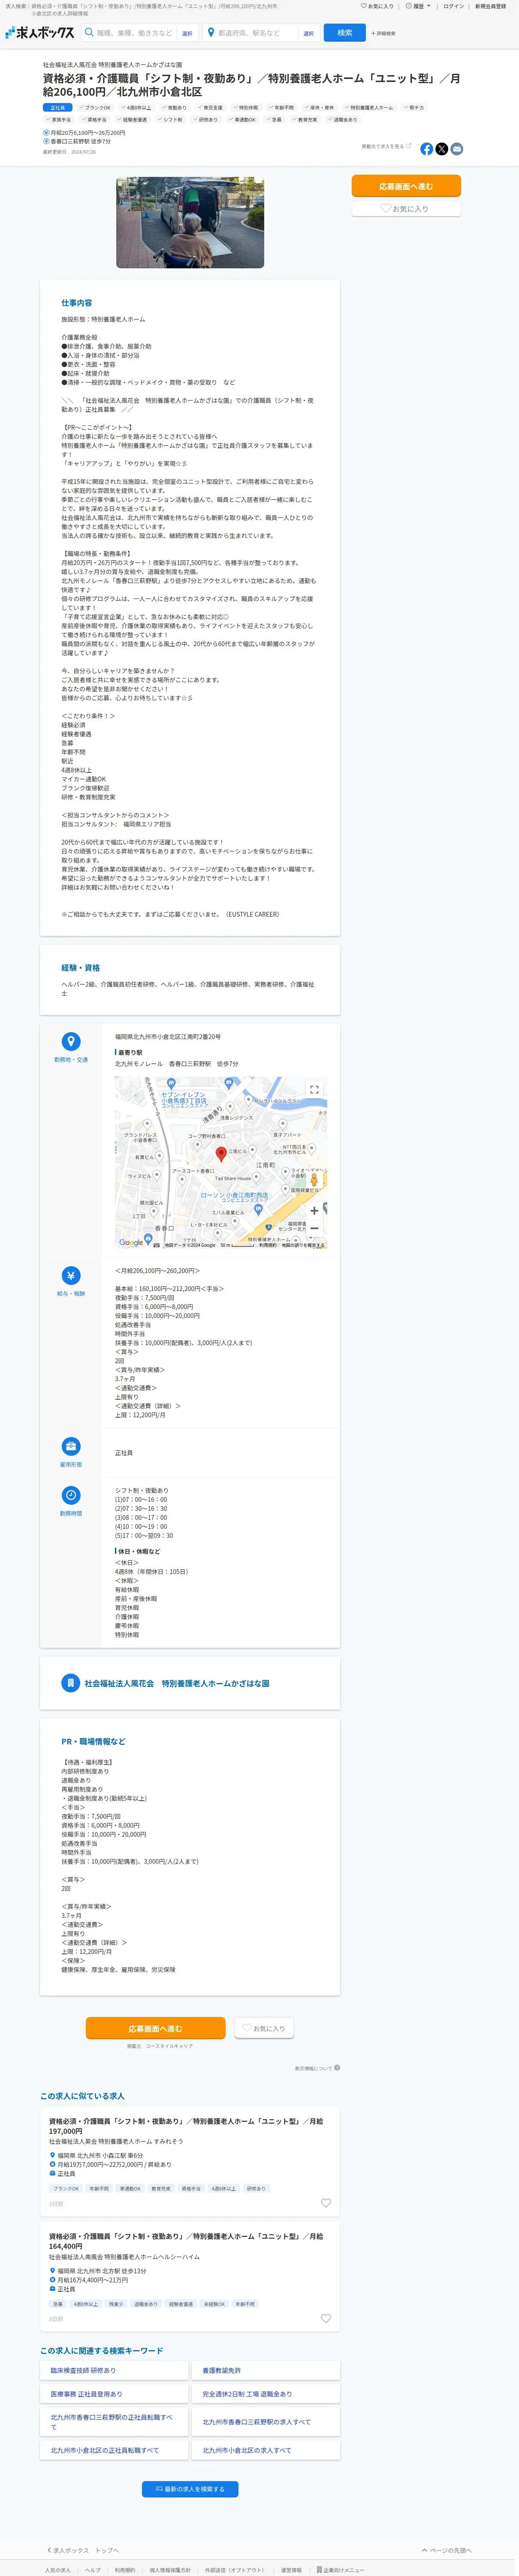Viewport: 519px width, 2576px height.
Task: Click 最新の求人を検索する button
Action: [190, 2489]
